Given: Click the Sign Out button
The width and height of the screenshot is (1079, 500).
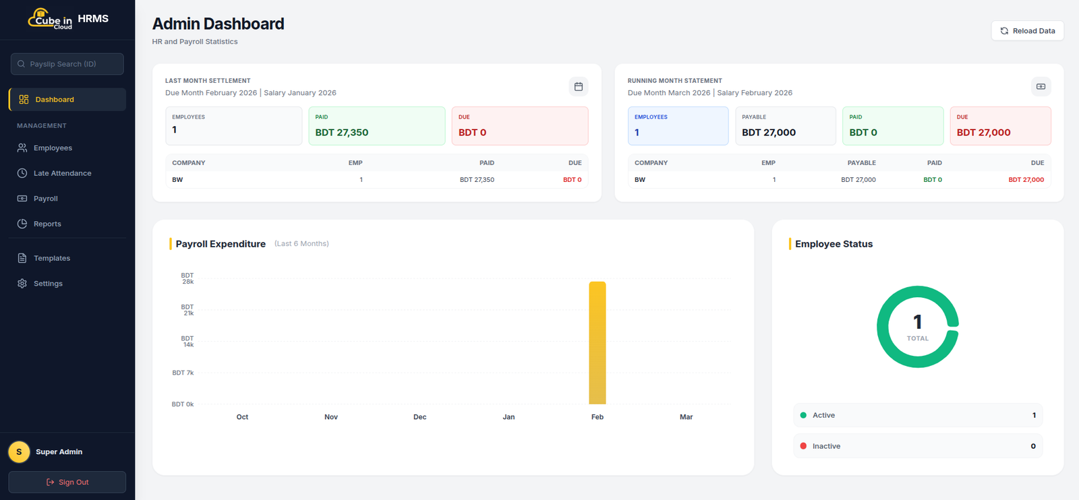Looking at the screenshot, I should 67,482.
